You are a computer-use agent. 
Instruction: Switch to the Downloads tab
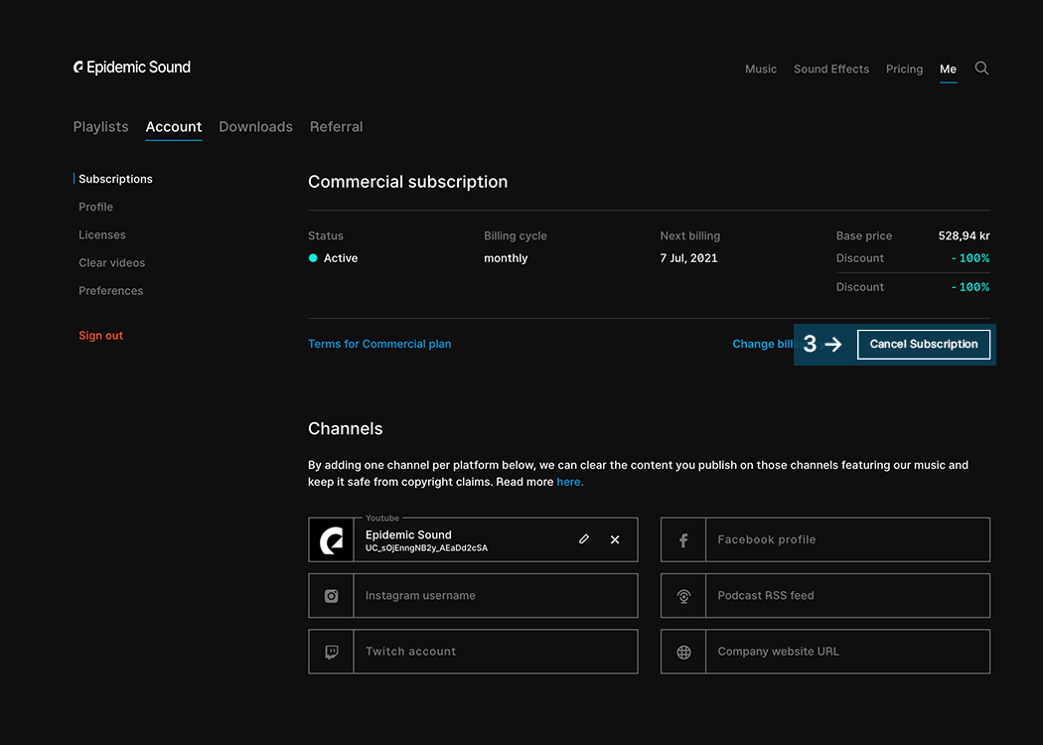pos(255,127)
